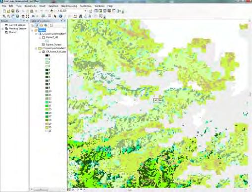Click the Add Data icon

(52, 11)
